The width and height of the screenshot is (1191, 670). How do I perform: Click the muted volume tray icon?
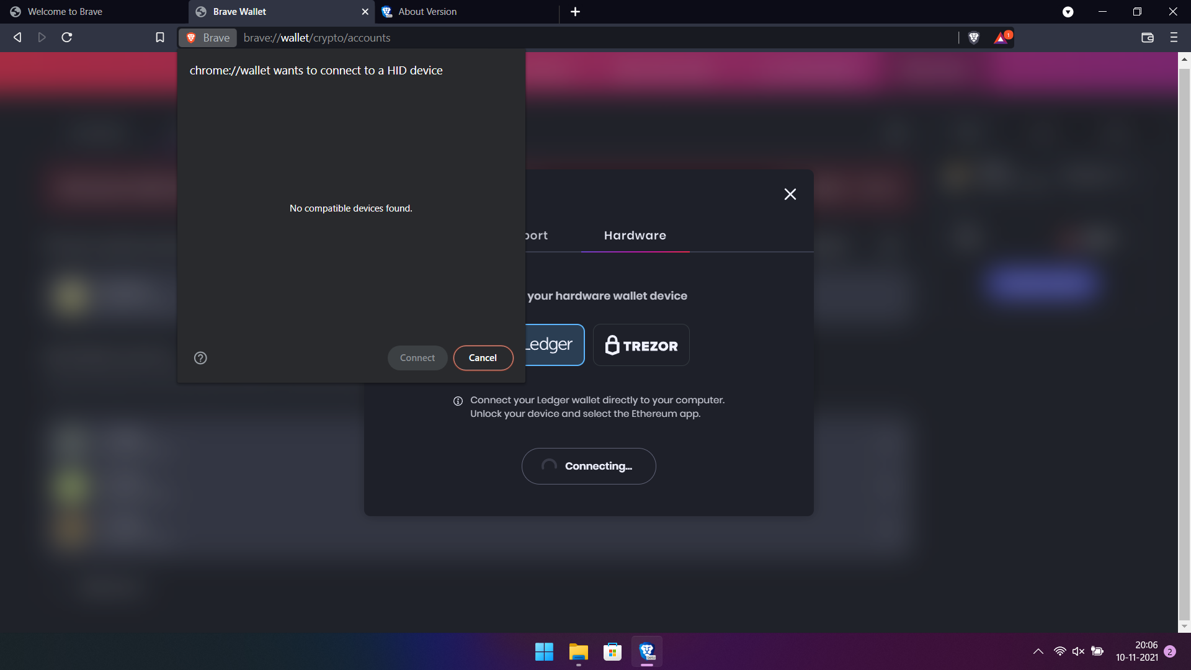coord(1078,651)
